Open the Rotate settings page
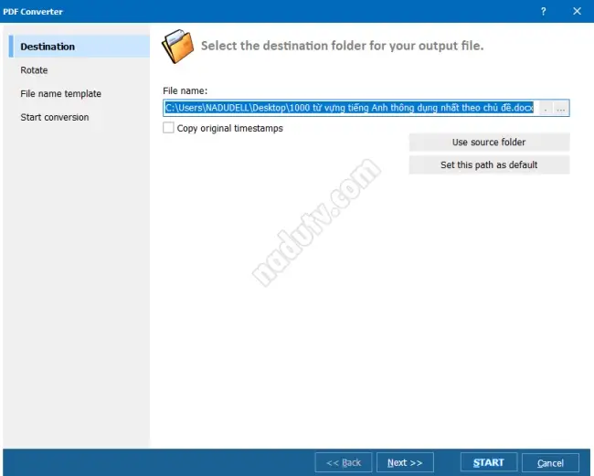This screenshot has height=476, width=594. [34, 70]
